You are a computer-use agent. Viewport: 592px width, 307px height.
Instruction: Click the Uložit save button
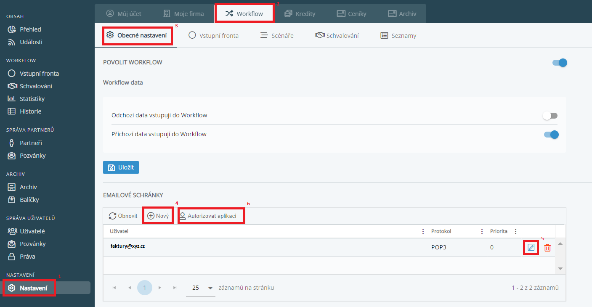(x=121, y=167)
